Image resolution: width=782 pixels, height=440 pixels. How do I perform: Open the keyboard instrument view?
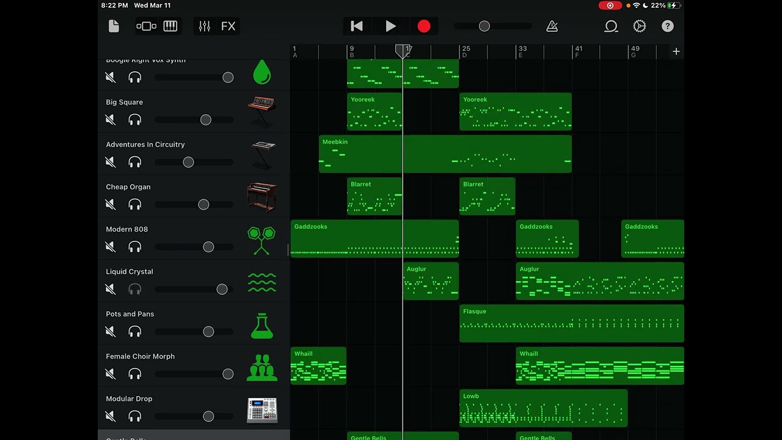click(170, 26)
